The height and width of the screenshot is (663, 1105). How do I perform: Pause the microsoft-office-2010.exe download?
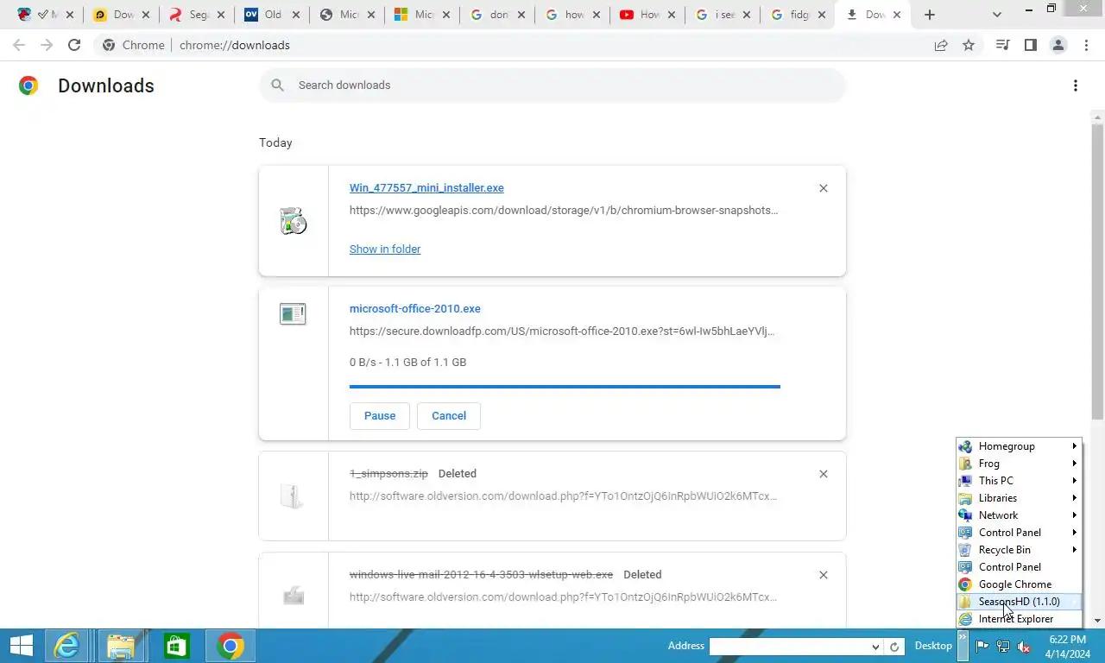380,415
